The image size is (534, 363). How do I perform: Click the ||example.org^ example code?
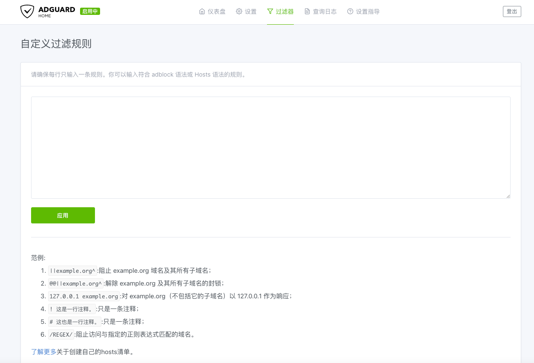pos(72,271)
